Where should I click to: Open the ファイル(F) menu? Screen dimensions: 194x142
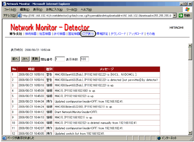point(10,10)
